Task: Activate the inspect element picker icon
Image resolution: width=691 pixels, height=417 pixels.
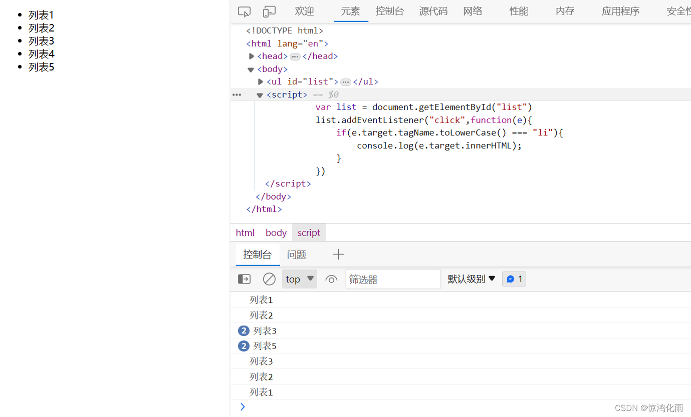Action: pos(244,11)
